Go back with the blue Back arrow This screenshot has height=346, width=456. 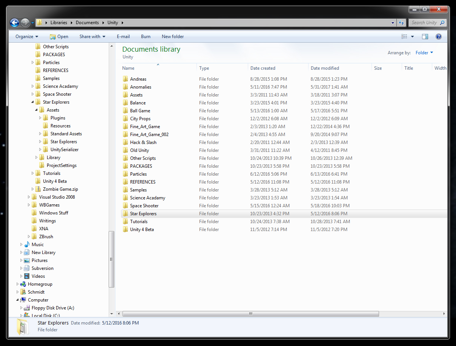pos(14,23)
